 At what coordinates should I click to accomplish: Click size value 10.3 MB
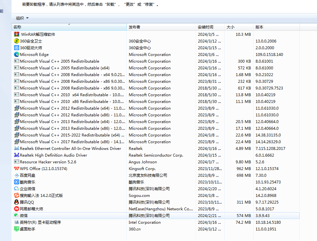[x=243, y=34]
